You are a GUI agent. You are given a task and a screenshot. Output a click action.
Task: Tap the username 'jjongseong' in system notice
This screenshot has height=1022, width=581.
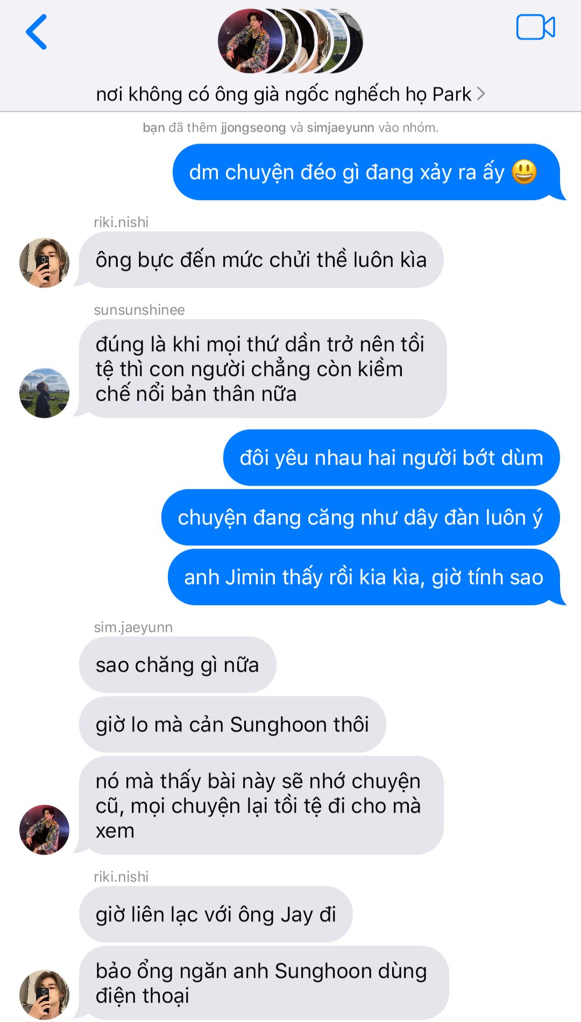253,127
